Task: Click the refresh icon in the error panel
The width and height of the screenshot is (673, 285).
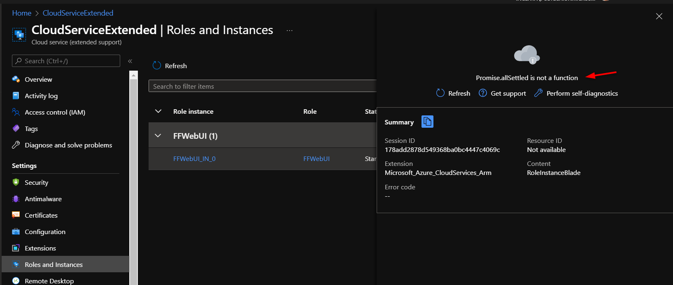Action: tap(440, 93)
